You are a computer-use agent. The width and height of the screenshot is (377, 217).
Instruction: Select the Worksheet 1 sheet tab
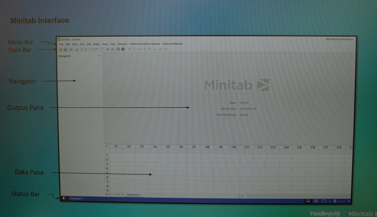(x=134, y=194)
